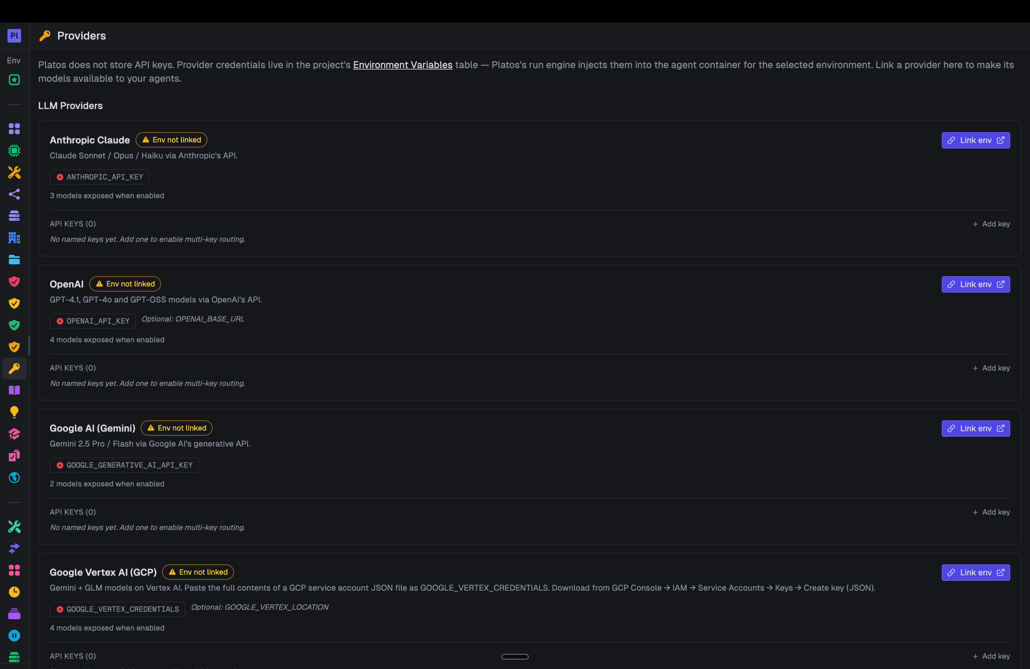The height and width of the screenshot is (669, 1030).
Task: Open the blue globe icon
Action: pyautogui.click(x=14, y=477)
